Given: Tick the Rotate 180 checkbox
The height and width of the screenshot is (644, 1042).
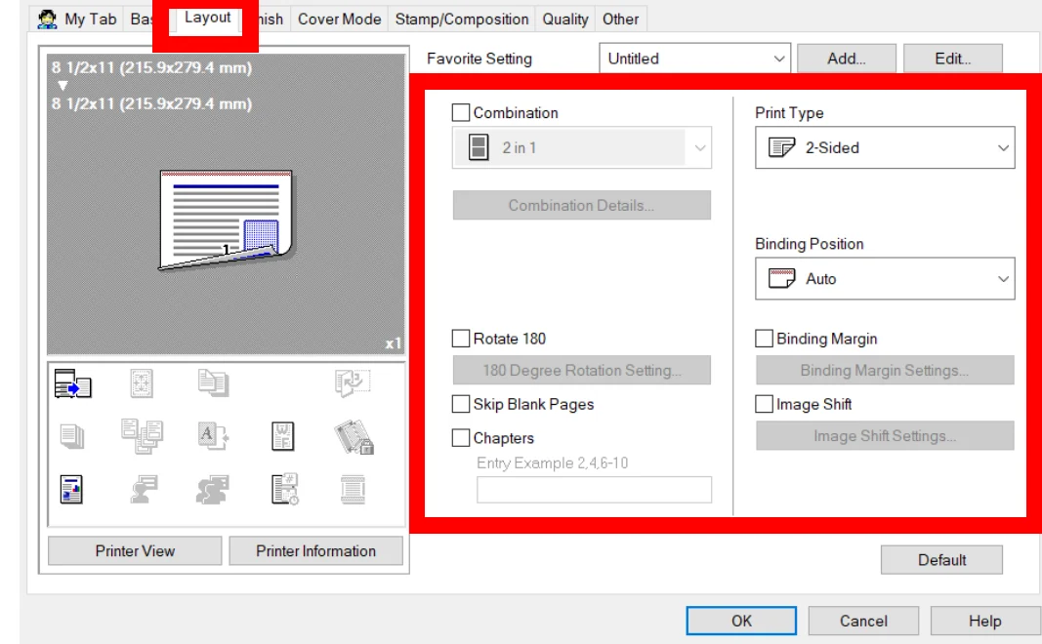Looking at the screenshot, I should 461,339.
